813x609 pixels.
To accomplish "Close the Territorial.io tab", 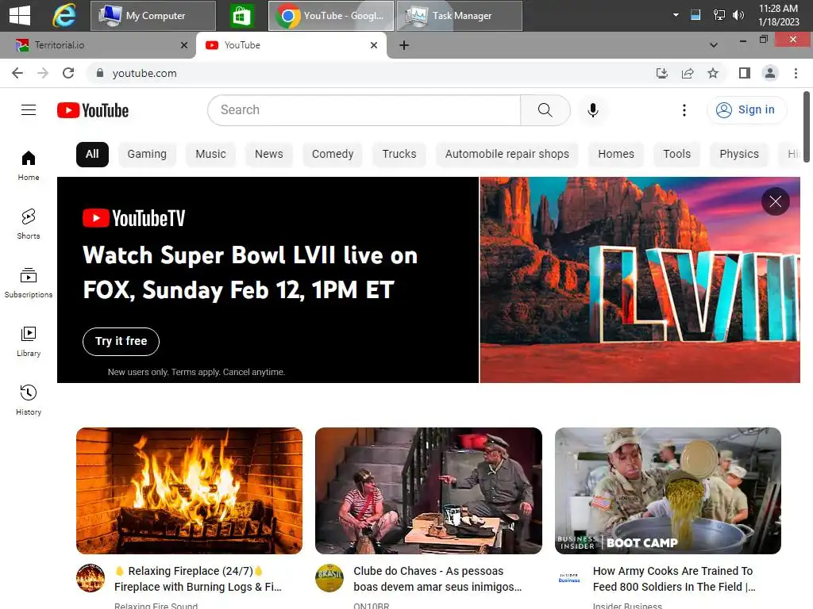I will [x=184, y=45].
